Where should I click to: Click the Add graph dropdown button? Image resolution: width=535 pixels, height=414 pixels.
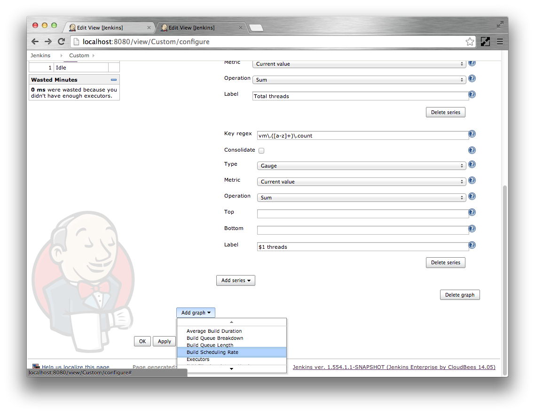[196, 313]
